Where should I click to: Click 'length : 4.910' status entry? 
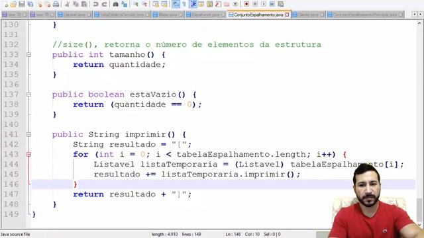pyautogui.click(x=164, y=234)
